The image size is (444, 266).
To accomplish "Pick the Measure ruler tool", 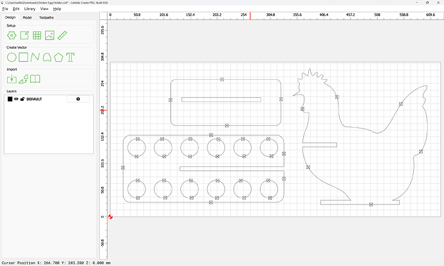I will click(x=62, y=35).
